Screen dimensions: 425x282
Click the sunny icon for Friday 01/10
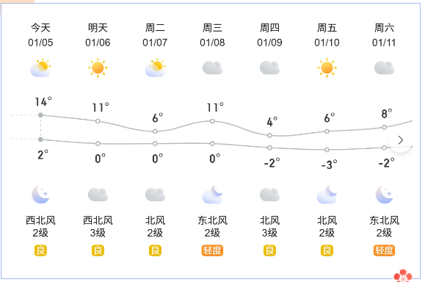327,68
